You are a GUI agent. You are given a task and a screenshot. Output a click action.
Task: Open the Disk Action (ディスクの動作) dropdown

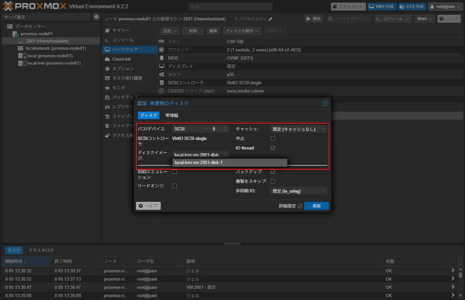click(x=242, y=31)
